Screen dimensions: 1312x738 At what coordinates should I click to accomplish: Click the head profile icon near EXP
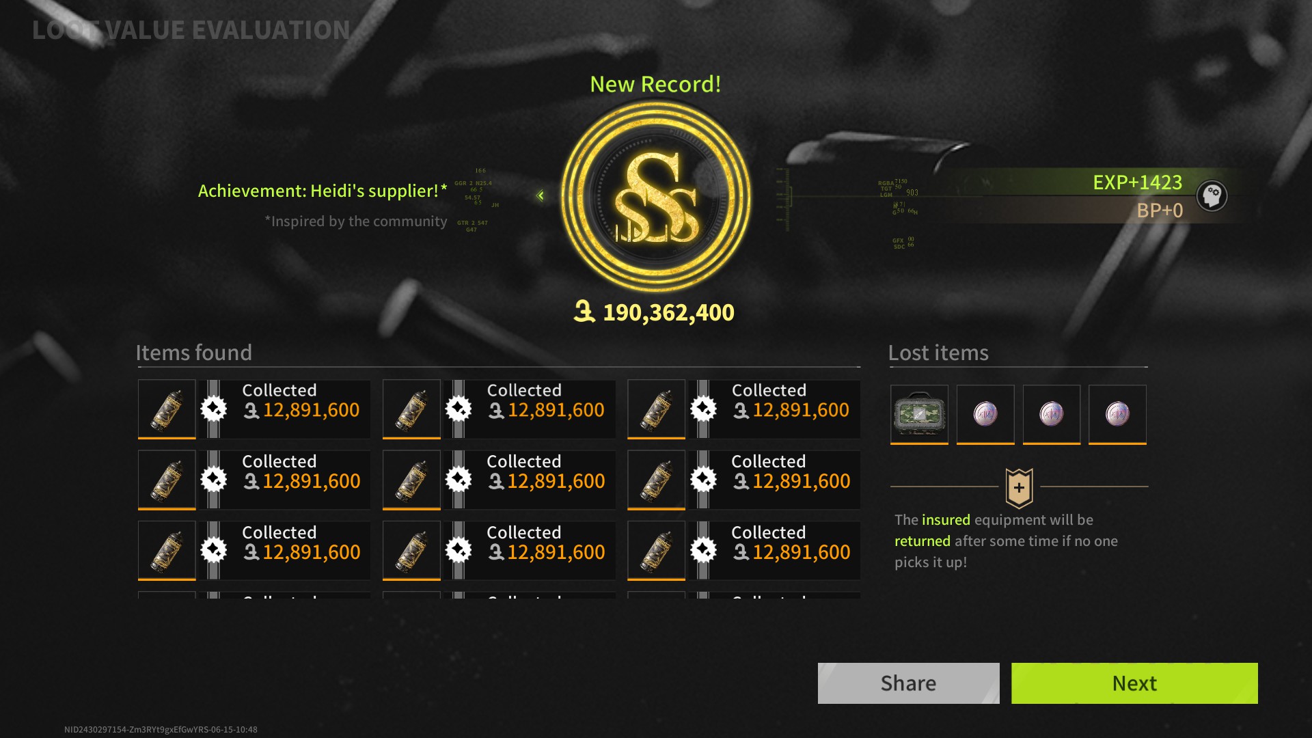tap(1212, 196)
